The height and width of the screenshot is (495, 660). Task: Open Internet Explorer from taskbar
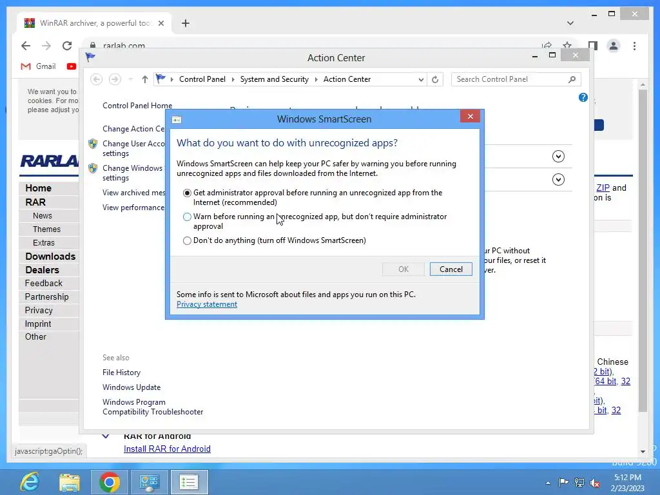coord(30,482)
